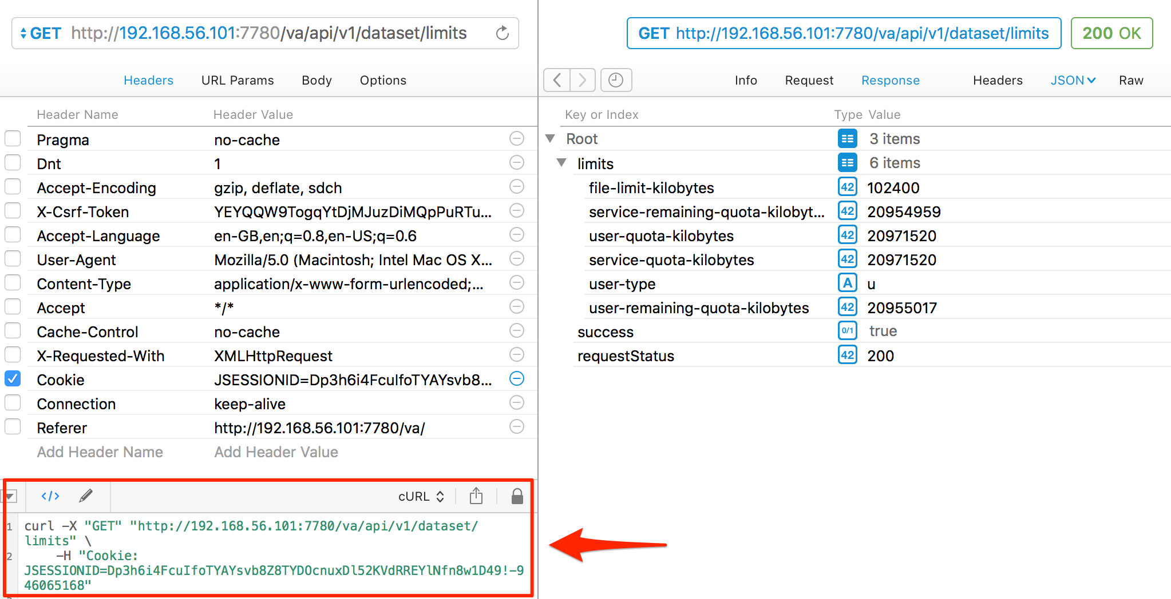Click the pencil edit icon in code panel

86,496
